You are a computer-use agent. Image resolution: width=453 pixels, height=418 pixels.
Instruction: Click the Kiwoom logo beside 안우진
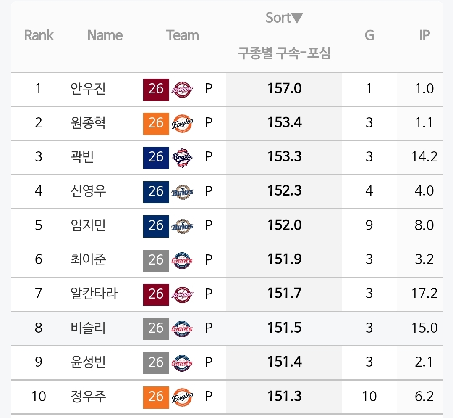point(183,89)
